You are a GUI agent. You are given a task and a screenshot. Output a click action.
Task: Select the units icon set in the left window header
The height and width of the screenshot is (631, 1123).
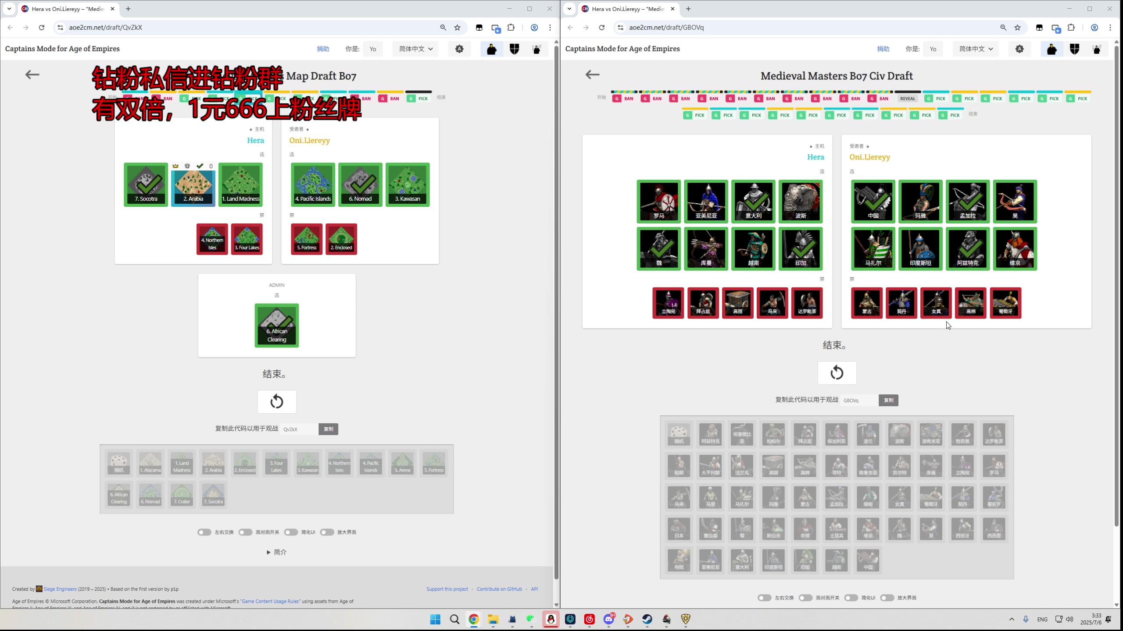coord(492,49)
